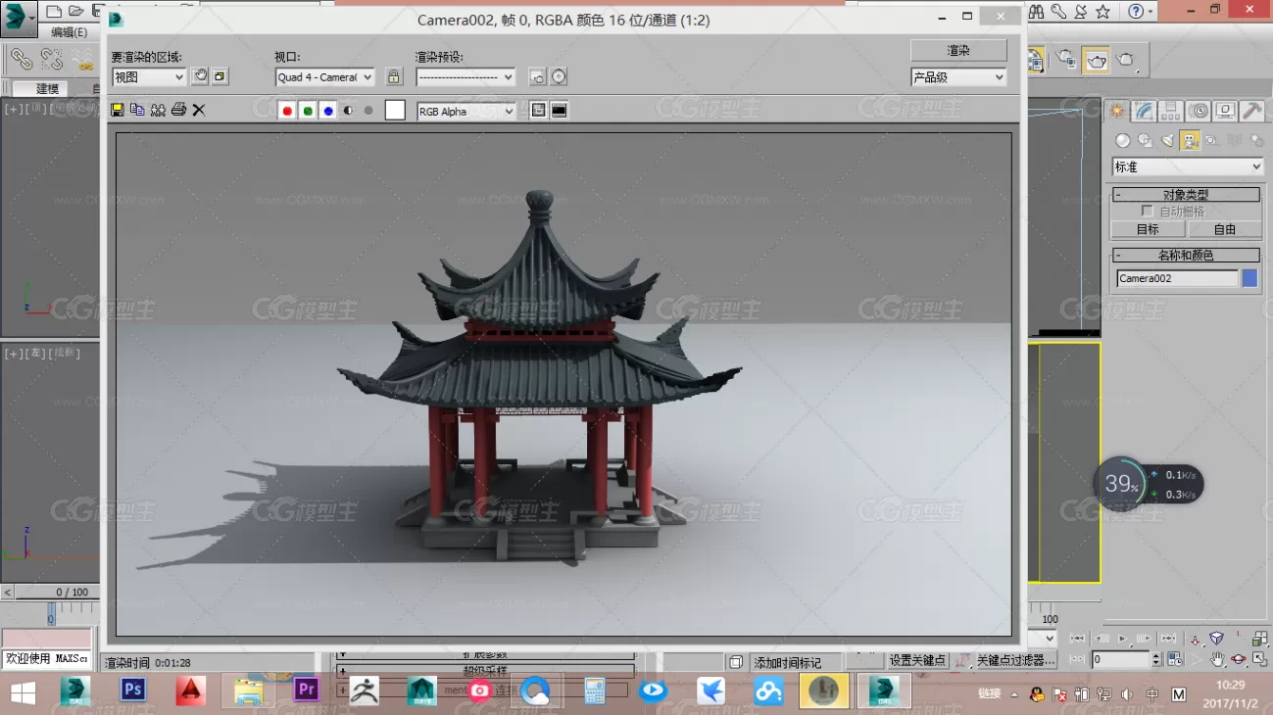This screenshot has height=715, width=1273.
Task: Click the binoculars search icon
Action: coord(1035,12)
